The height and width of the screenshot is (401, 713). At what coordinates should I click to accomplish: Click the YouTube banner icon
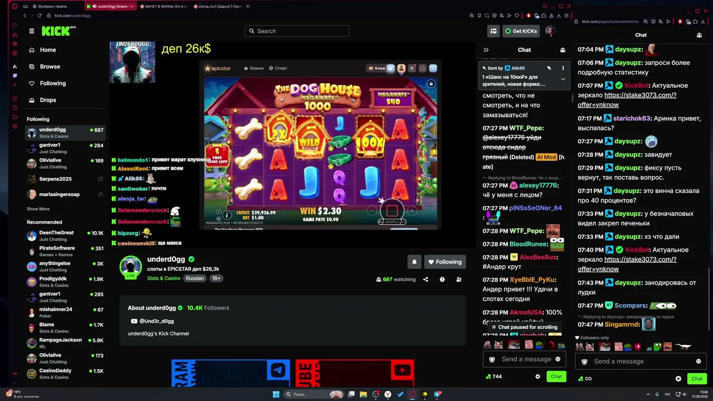402,370
